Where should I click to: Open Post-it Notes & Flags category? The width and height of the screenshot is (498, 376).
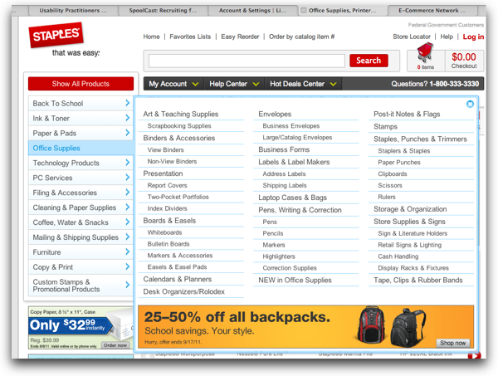click(407, 114)
